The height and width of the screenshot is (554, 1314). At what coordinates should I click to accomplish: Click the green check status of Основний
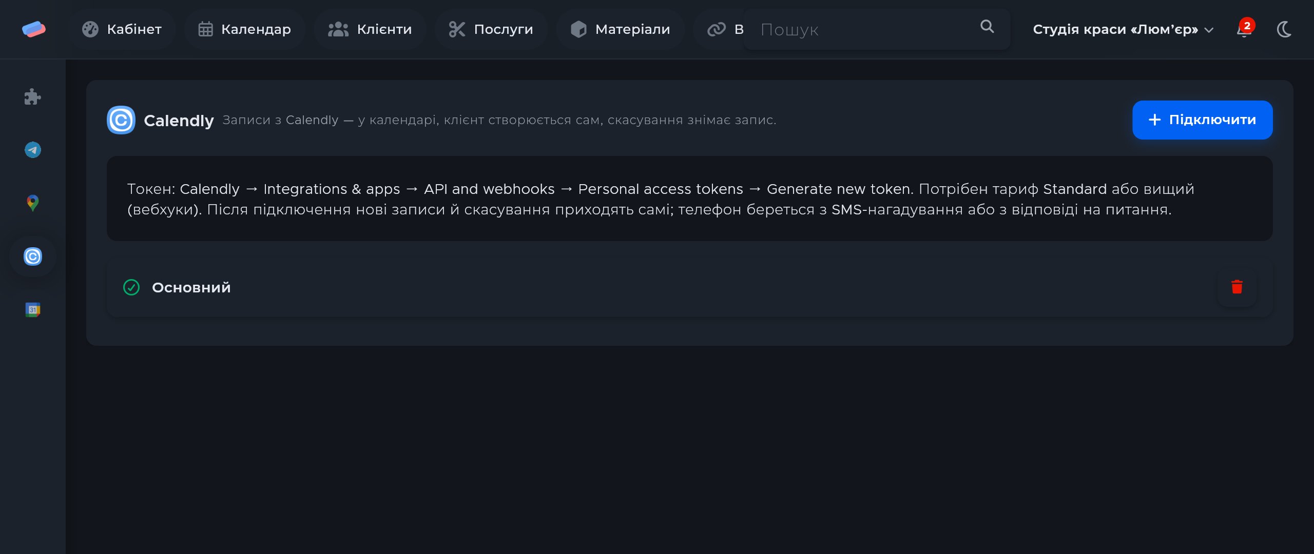point(131,287)
